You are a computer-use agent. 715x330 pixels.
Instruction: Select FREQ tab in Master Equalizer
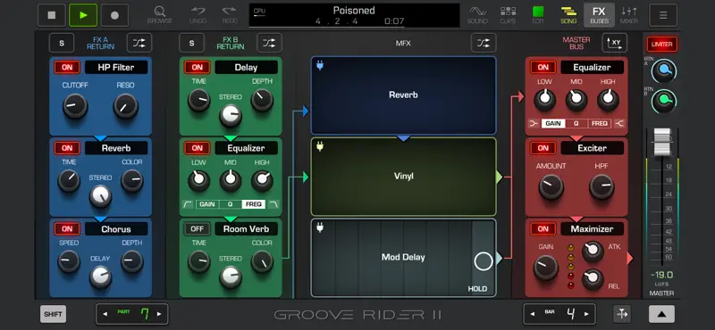[x=600, y=123]
